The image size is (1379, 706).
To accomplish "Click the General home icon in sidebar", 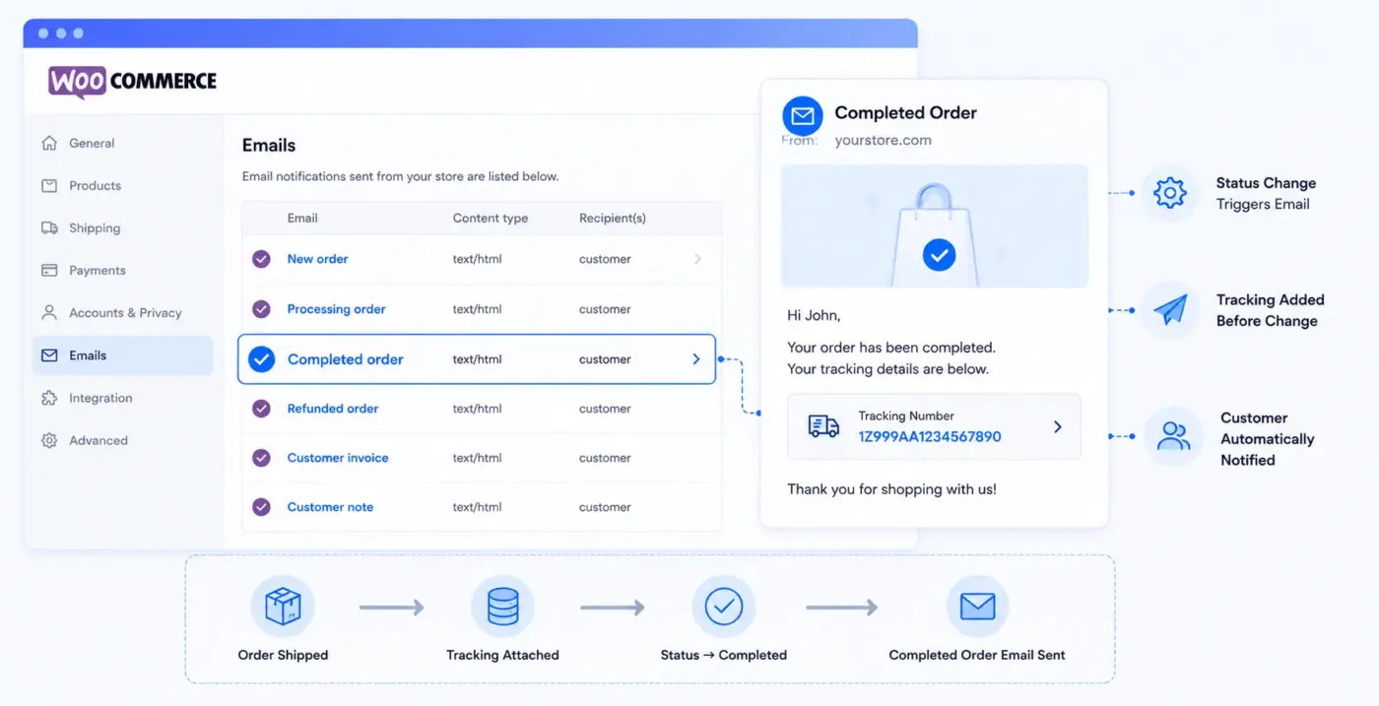I will click(x=49, y=143).
